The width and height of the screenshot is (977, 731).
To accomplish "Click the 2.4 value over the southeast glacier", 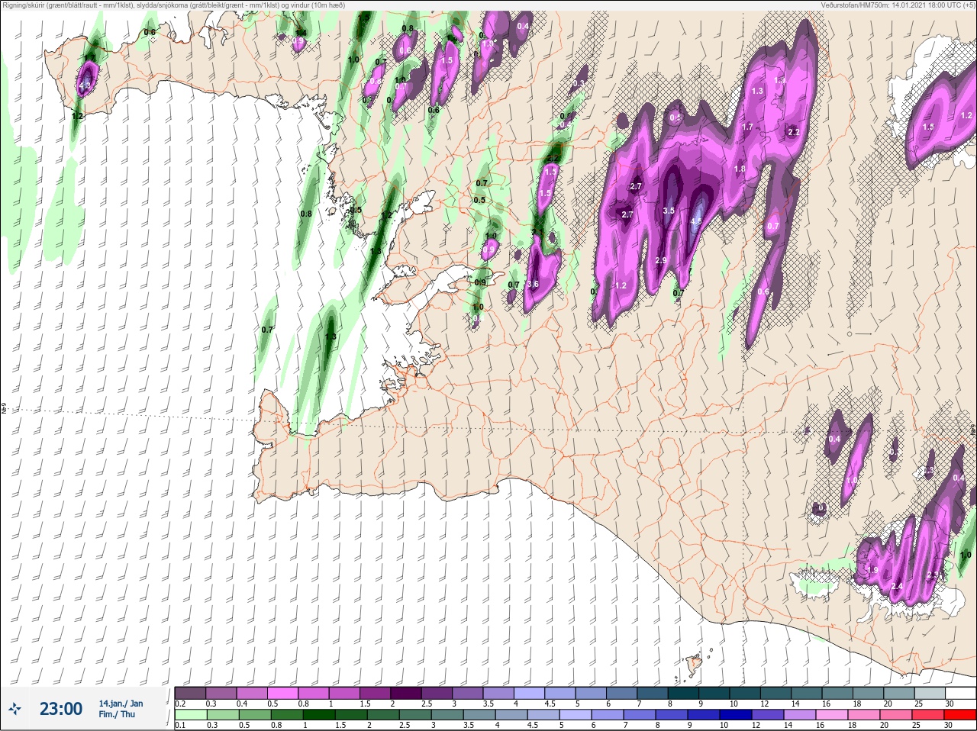I will click(x=898, y=587).
